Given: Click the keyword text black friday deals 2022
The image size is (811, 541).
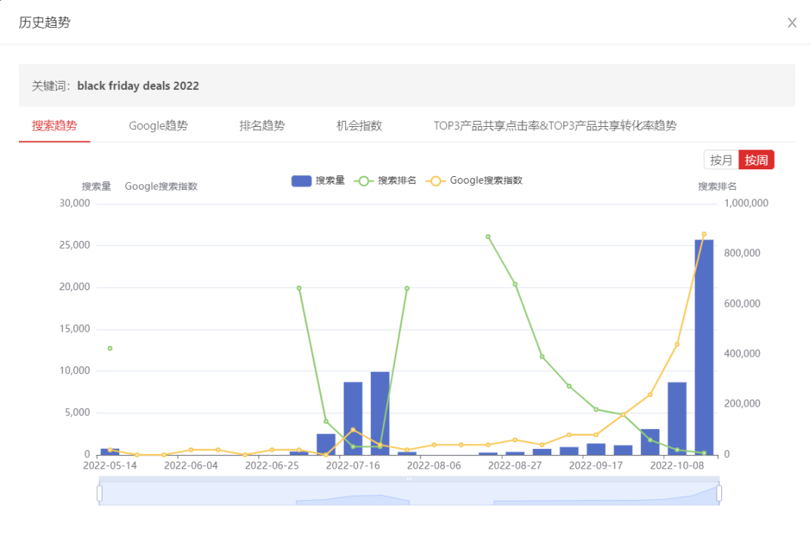Looking at the screenshot, I should coord(138,86).
